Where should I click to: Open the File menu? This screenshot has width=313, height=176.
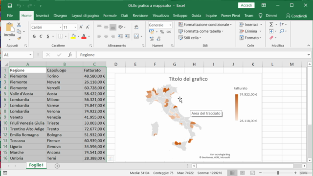(x=10, y=16)
